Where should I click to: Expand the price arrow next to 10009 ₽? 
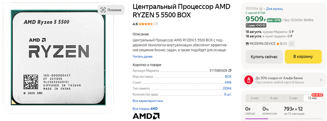tap(261, 9)
